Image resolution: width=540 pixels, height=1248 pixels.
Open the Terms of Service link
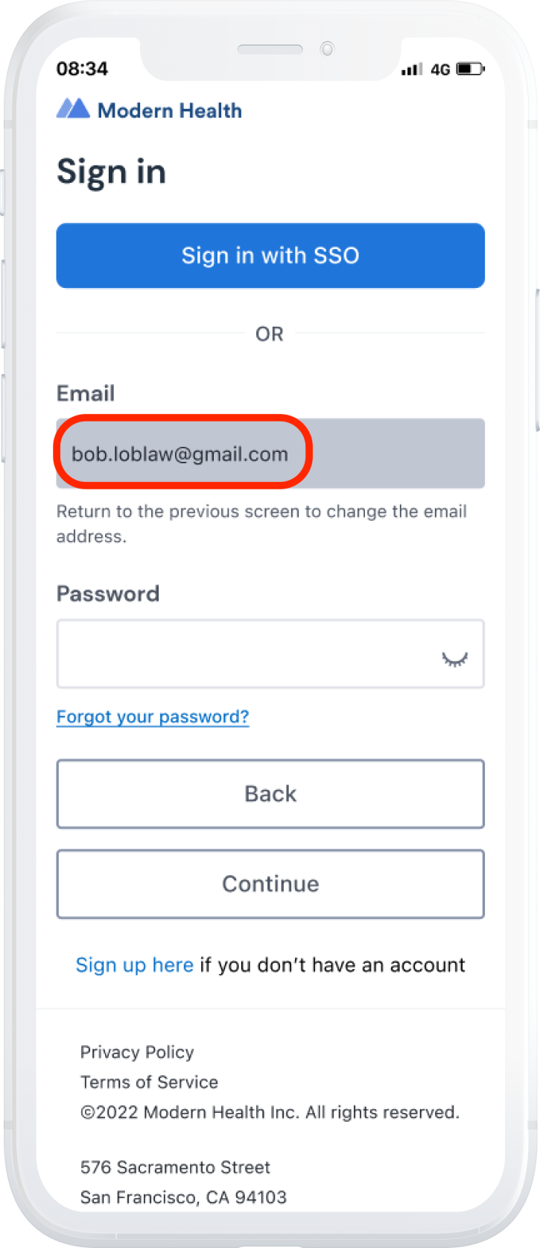pyautogui.click(x=149, y=1082)
